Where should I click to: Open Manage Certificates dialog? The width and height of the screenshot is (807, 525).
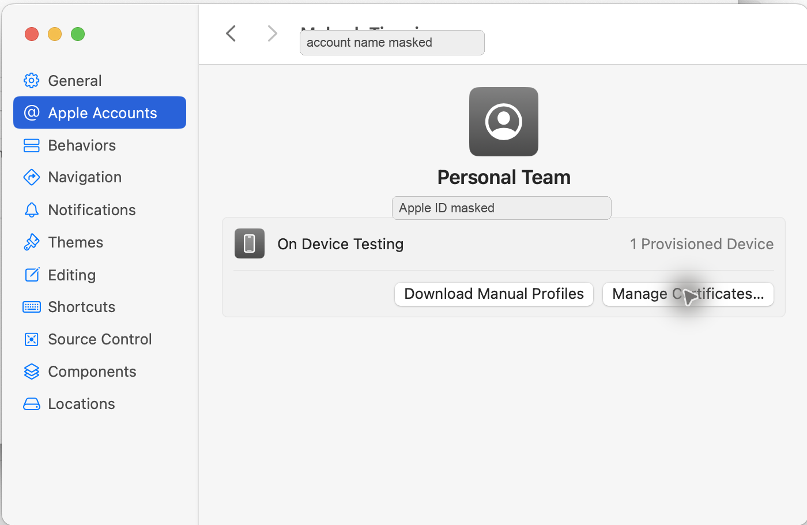click(688, 294)
